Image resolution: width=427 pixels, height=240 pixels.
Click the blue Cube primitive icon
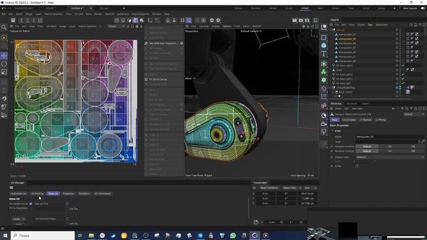point(324,45)
